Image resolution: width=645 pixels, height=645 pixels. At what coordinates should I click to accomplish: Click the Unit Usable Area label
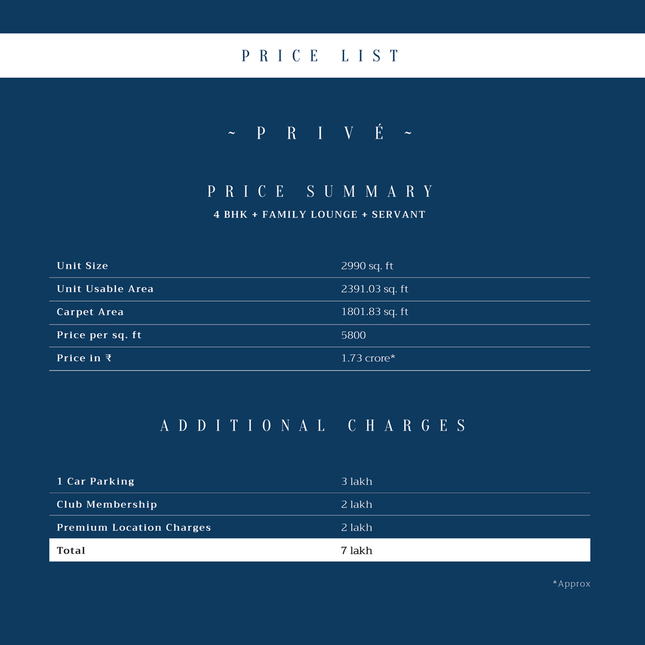pos(105,289)
